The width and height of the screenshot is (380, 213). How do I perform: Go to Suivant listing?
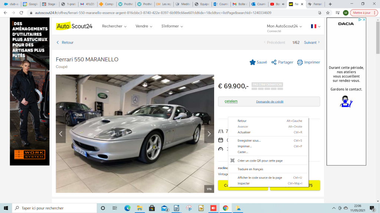pyautogui.click(x=312, y=43)
